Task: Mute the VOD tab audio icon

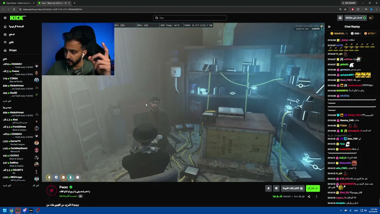Action: [x=65, y=3]
